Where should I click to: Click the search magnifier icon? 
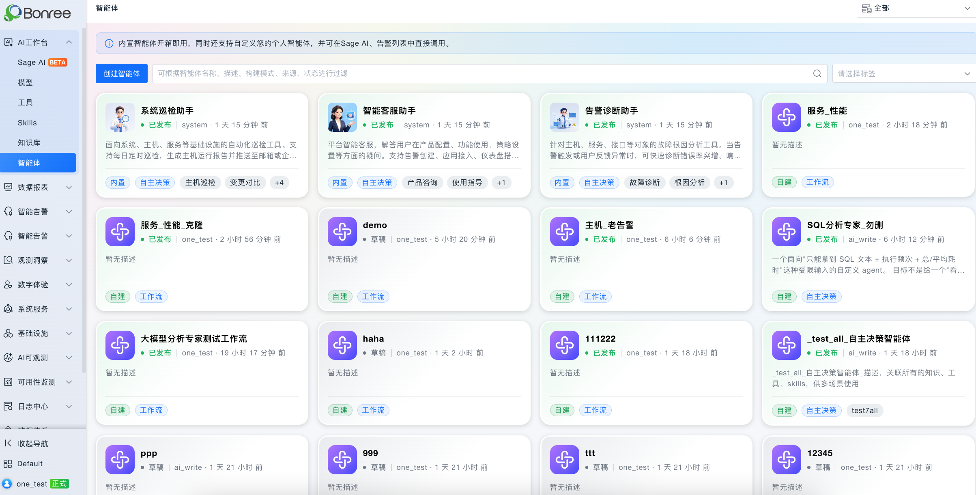pyautogui.click(x=817, y=73)
